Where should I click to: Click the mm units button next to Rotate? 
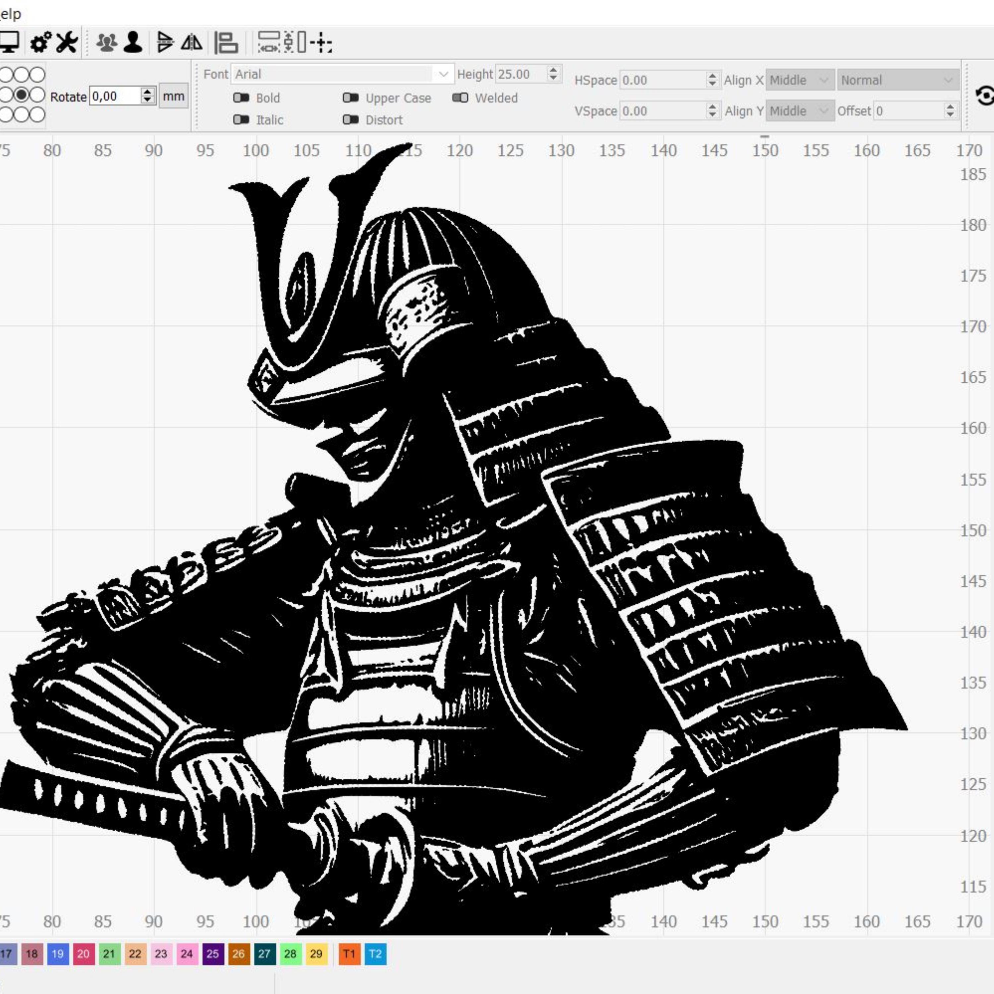click(173, 96)
